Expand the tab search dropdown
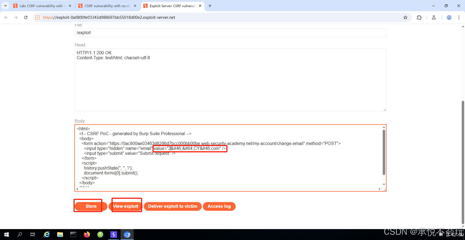 [x=5, y=6]
